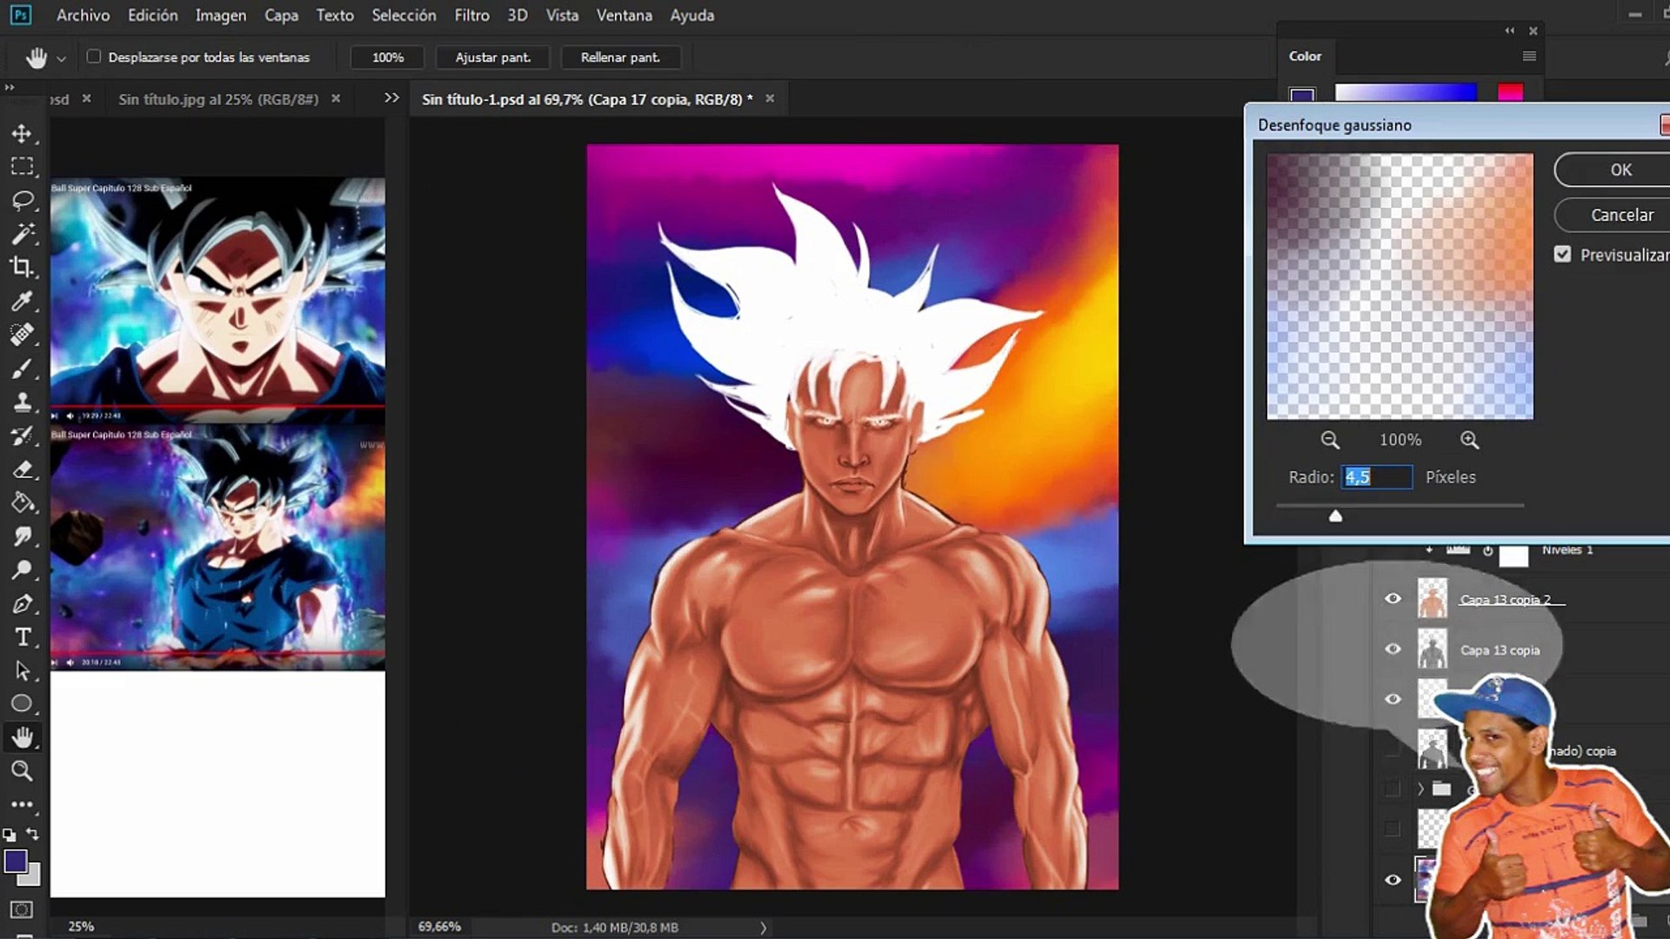1670x939 pixels.
Task: Expand the layer group folder arrow
Action: pyautogui.click(x=1420, y=789)
